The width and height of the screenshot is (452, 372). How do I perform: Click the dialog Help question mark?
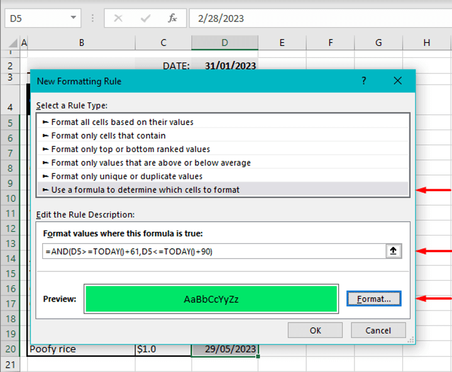(x=363, y=81)
